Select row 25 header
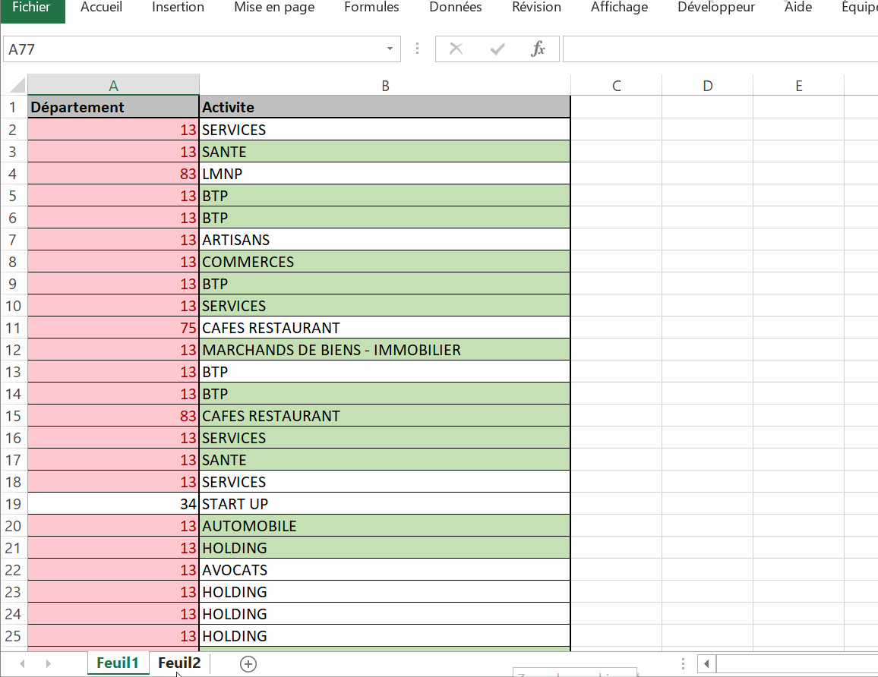The image size is (878, 677). [x=14, y=636]
